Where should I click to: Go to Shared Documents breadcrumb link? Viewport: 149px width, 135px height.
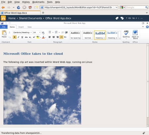point(30,18)
